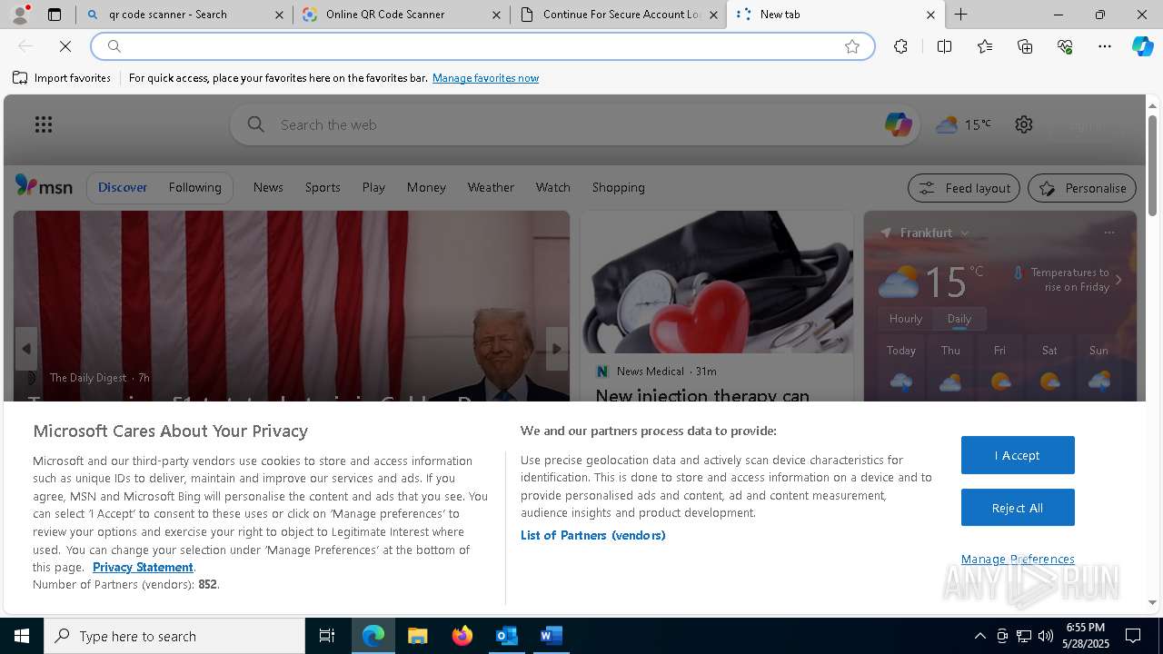Switch weather view to Daily
Image resolution: width=1163 pixels, height=654 pixels.
[959, 319]
